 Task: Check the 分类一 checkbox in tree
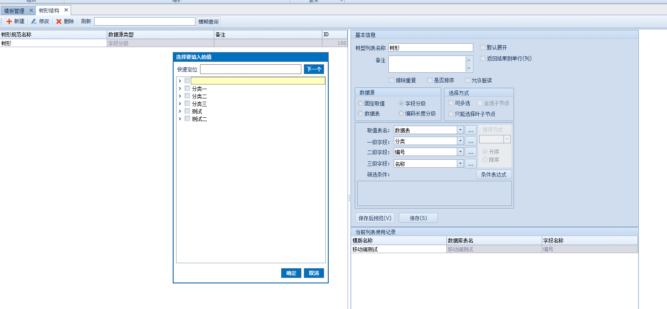[x=187, y=88]
